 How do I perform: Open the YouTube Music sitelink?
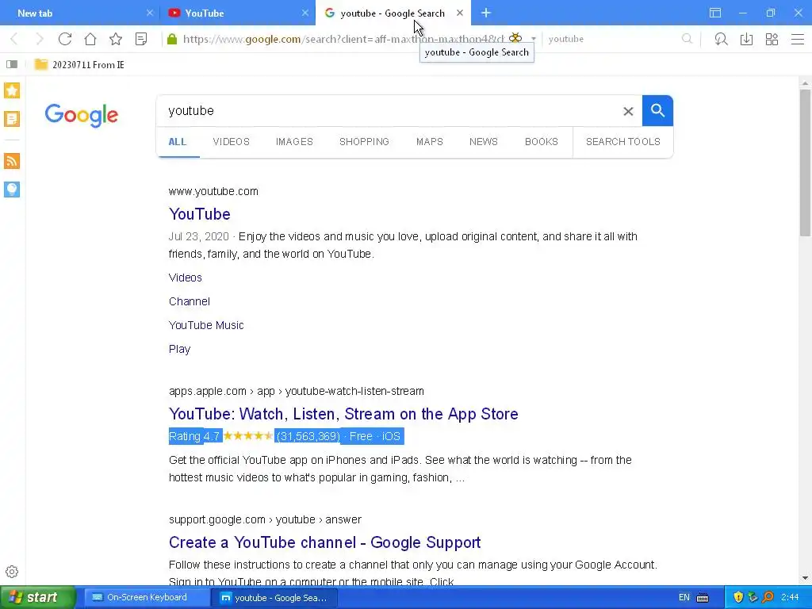click(206, 325)
